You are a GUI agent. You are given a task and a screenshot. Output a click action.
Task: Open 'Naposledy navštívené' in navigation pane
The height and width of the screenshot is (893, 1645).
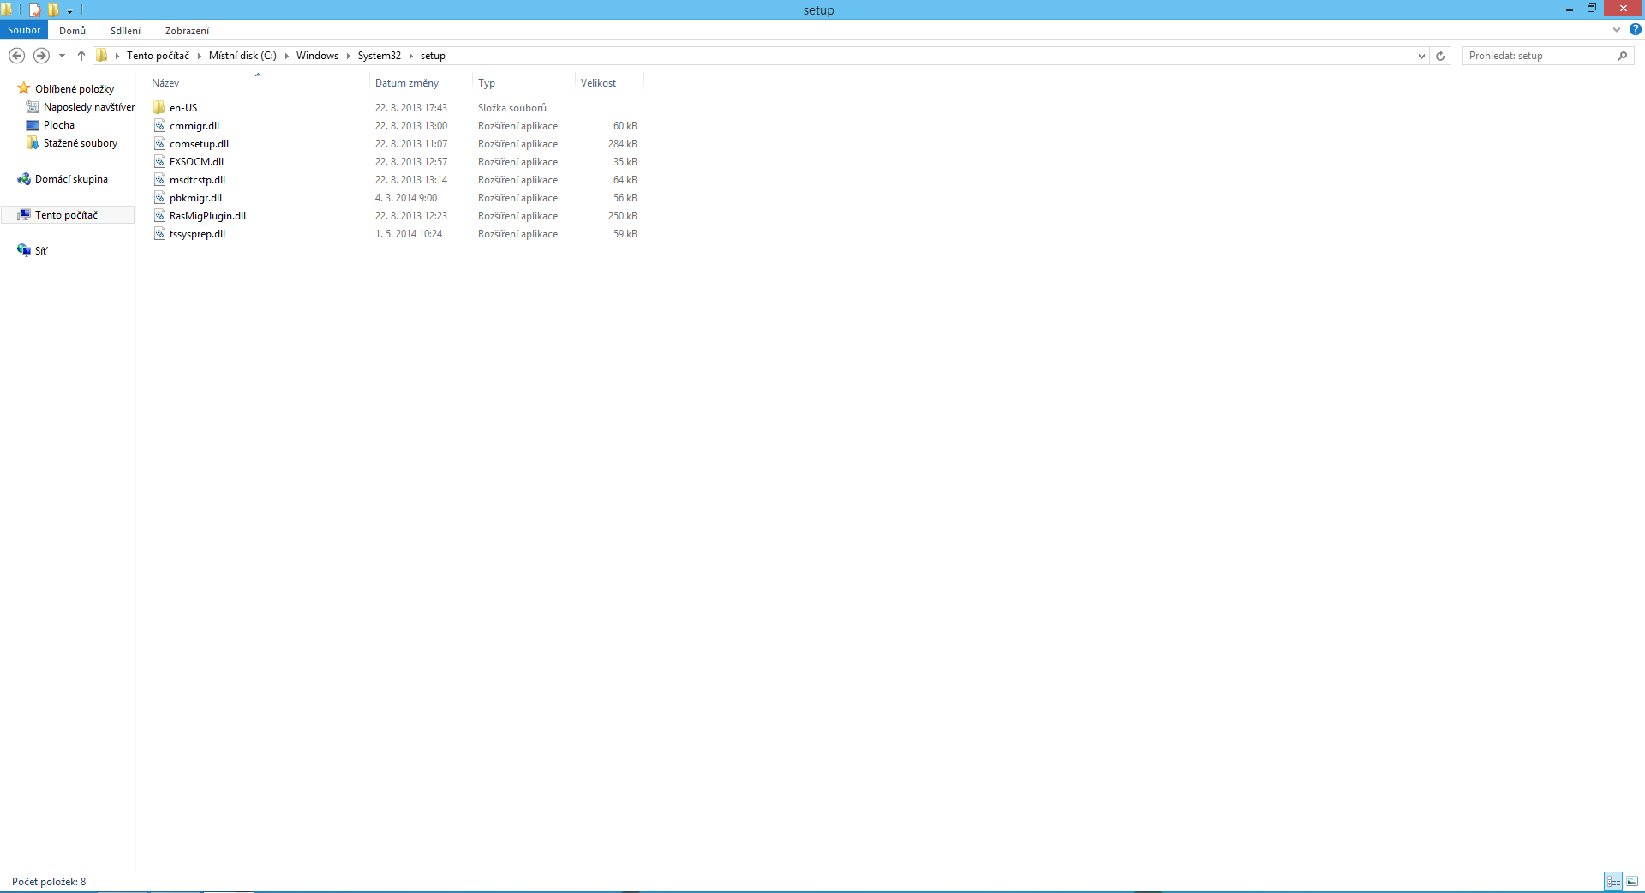[89, 107]
